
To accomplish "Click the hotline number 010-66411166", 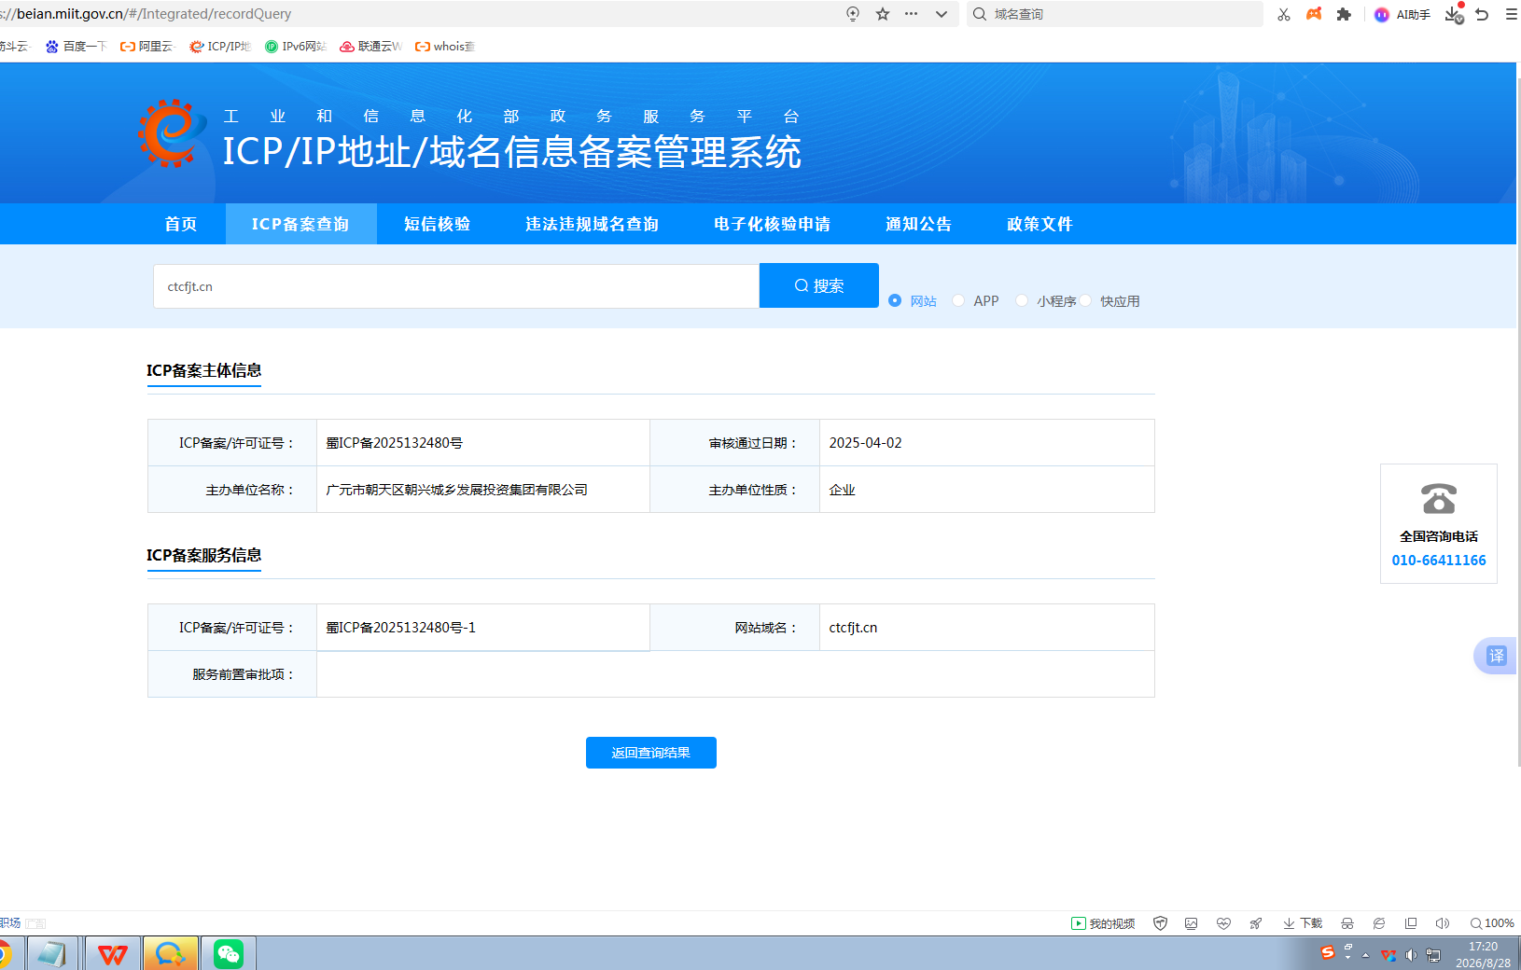I will coord(1439,561).
